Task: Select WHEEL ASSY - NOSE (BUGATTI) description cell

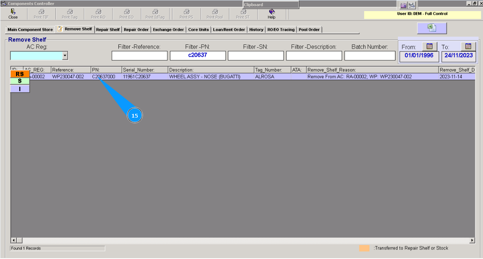Action: pyautogui.click(x=211, y=77)
